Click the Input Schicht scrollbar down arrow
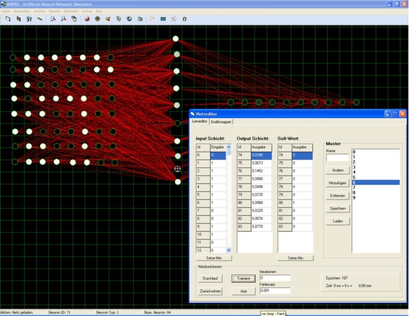Viewport: 409px width, 316px height. point(229,250)
